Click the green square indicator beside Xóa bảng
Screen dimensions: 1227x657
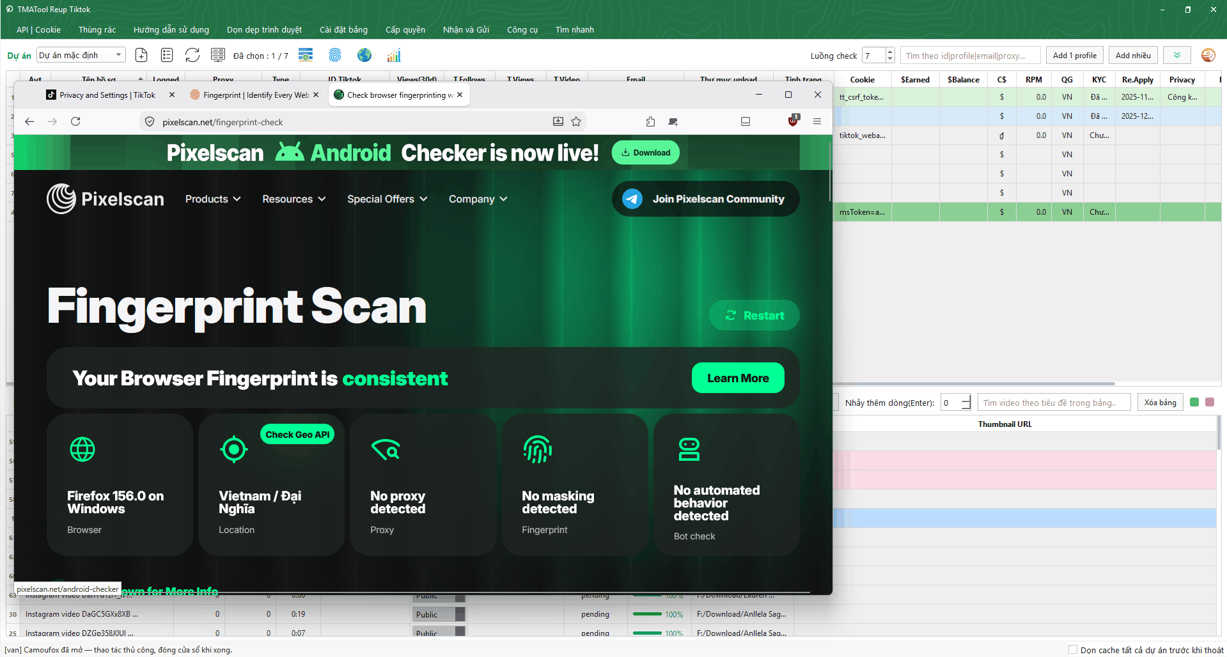point(1194,402)
